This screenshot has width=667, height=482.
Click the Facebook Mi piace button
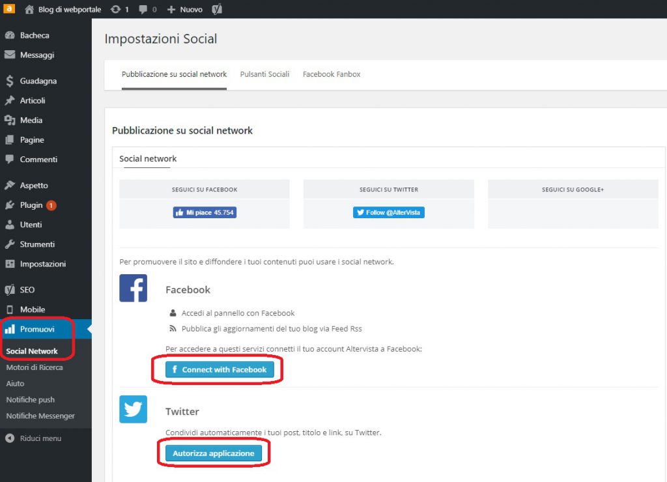tap(205, 212)
